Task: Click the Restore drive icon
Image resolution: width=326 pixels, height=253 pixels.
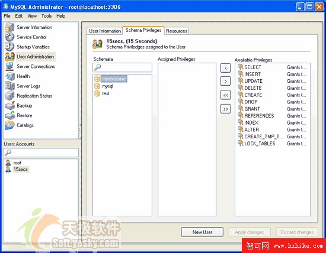Action: coord(9,115)
